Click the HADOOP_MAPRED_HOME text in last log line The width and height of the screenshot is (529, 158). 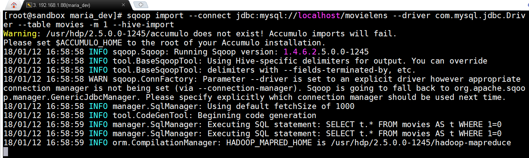pos(270,143)
